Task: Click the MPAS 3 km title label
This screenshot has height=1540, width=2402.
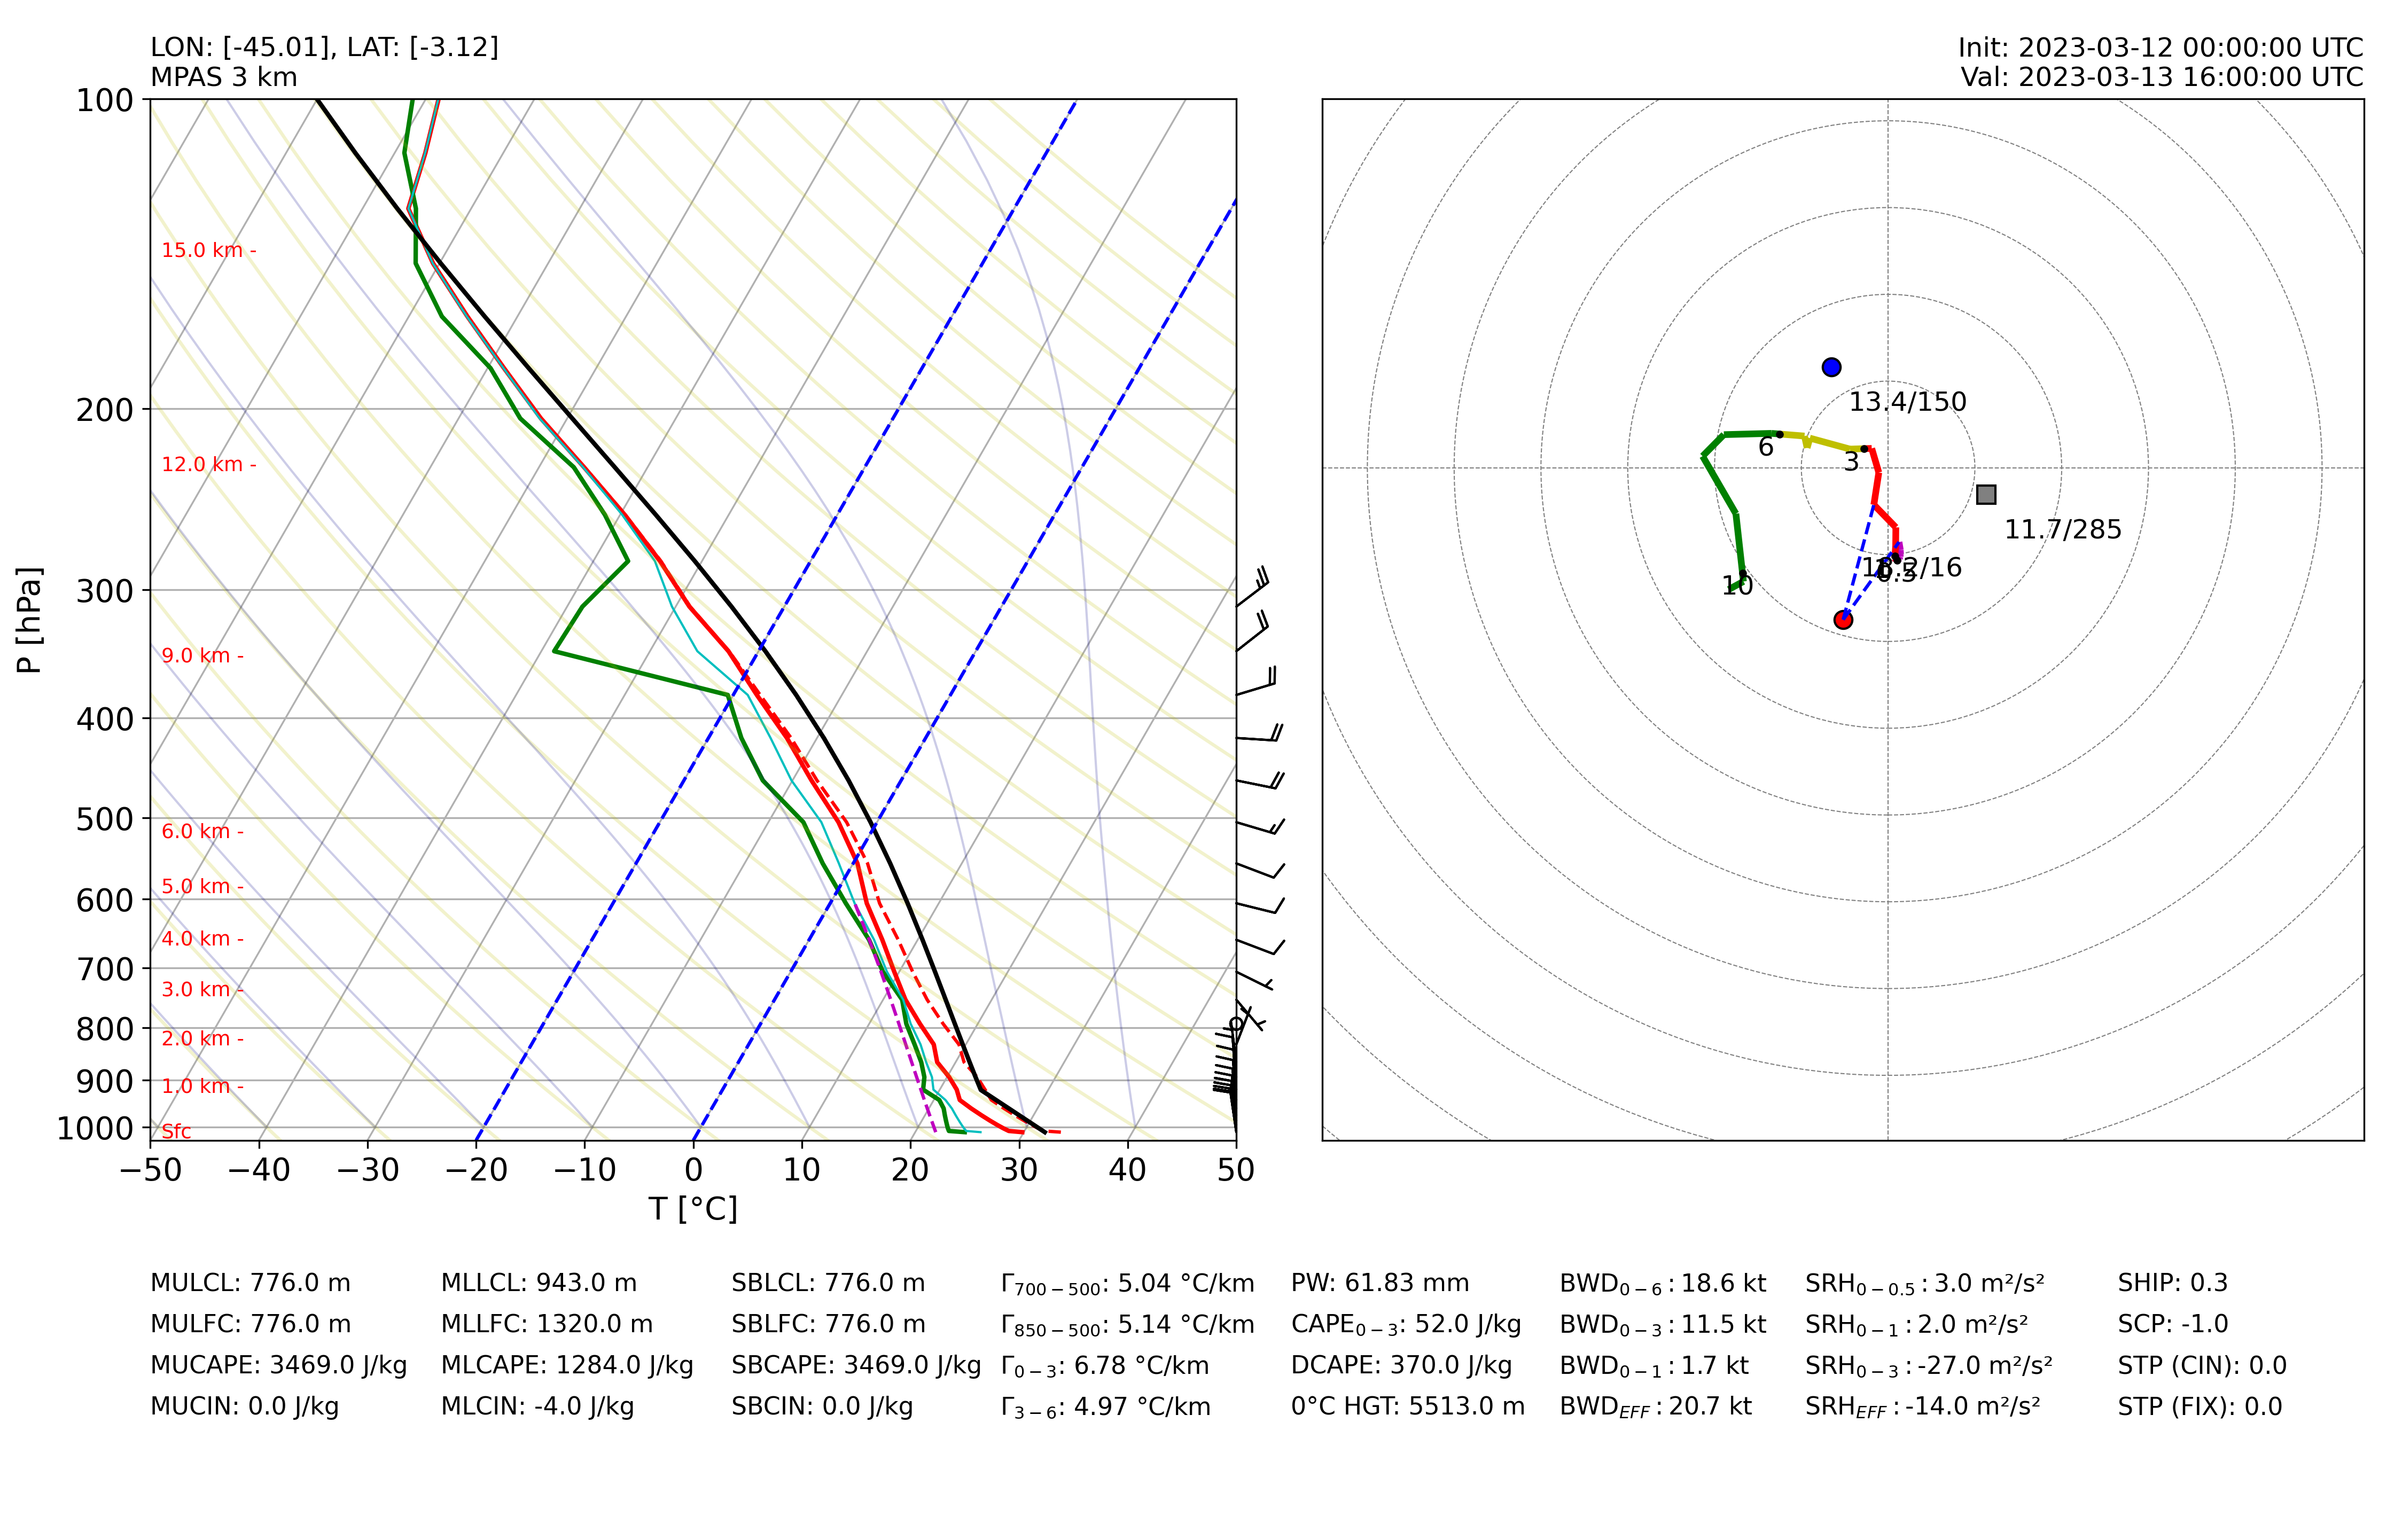Action: click(224, 77)
